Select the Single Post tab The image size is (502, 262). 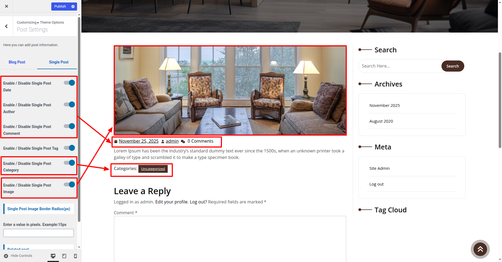[x=59, y=62]
